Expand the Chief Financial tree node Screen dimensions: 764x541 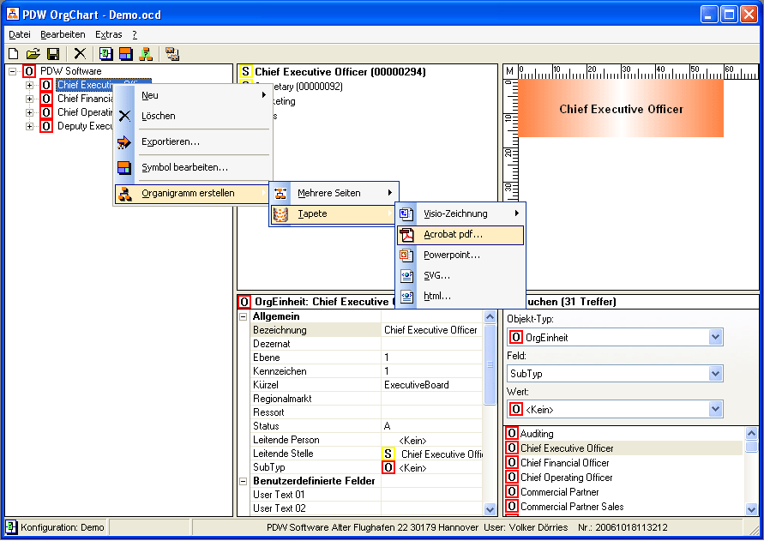[30, 99]
